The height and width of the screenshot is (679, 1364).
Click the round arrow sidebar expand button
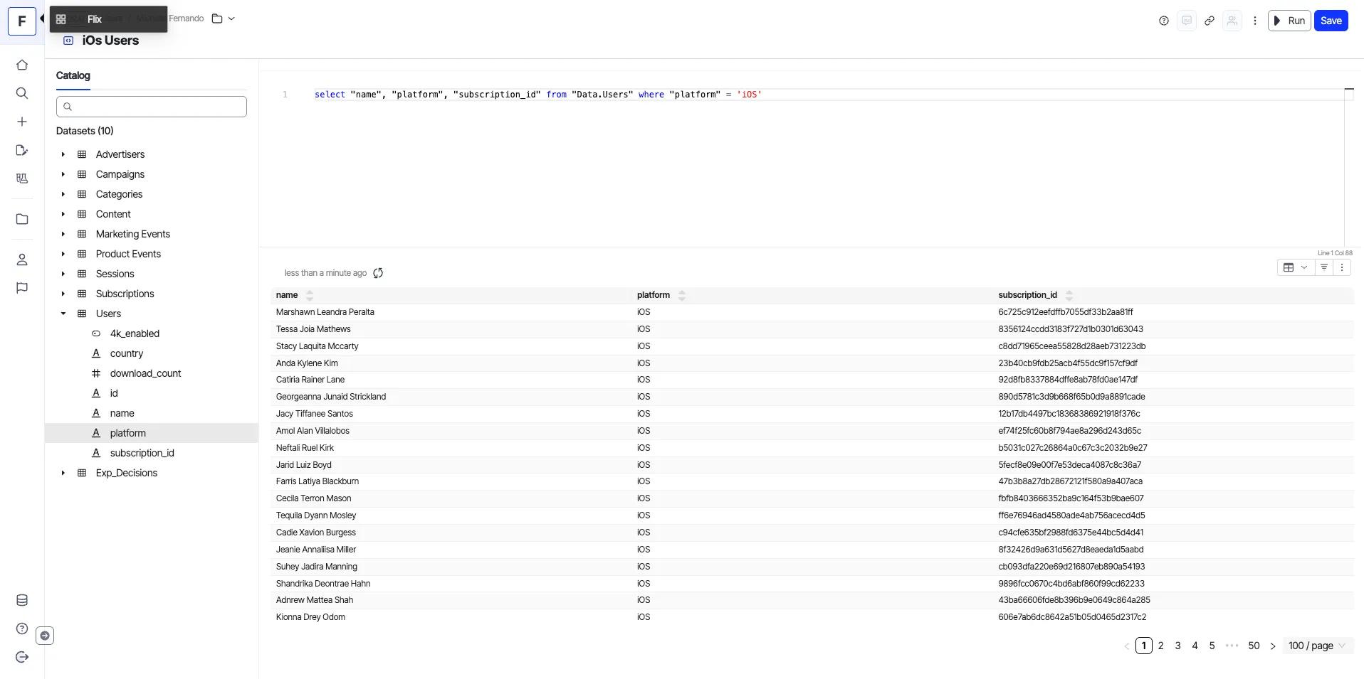coord(45,636)
